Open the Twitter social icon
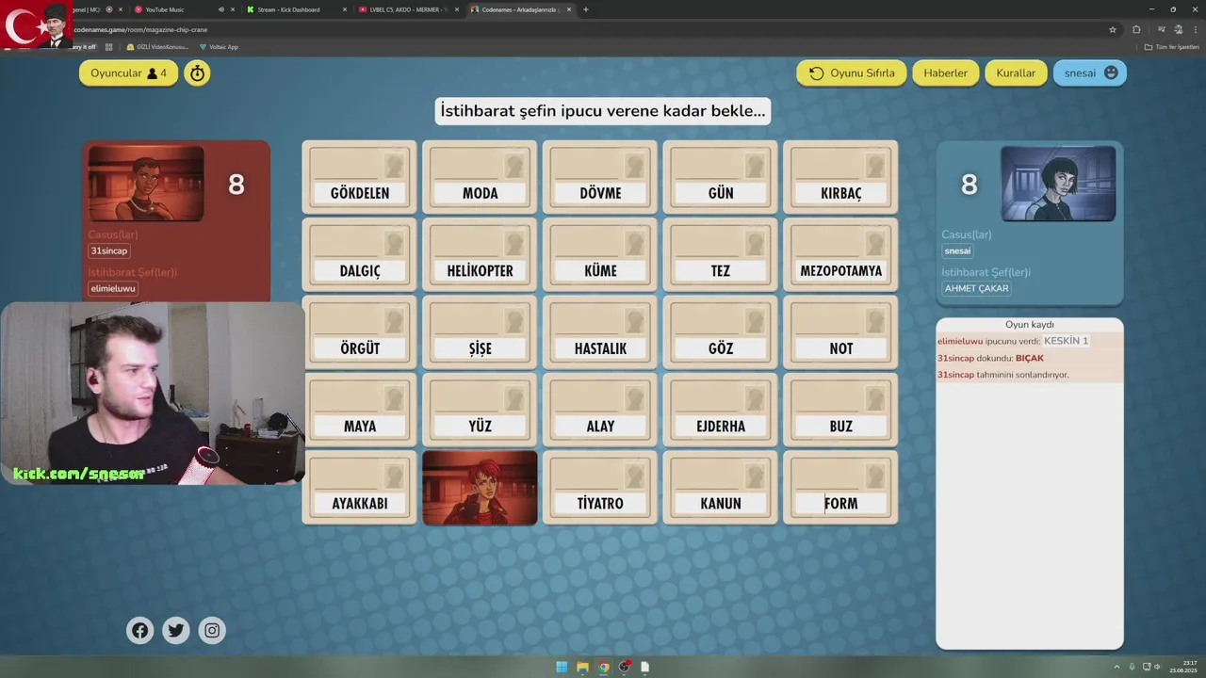The width and height of the screenshot is (1206, 678). (x=176, y=631)
